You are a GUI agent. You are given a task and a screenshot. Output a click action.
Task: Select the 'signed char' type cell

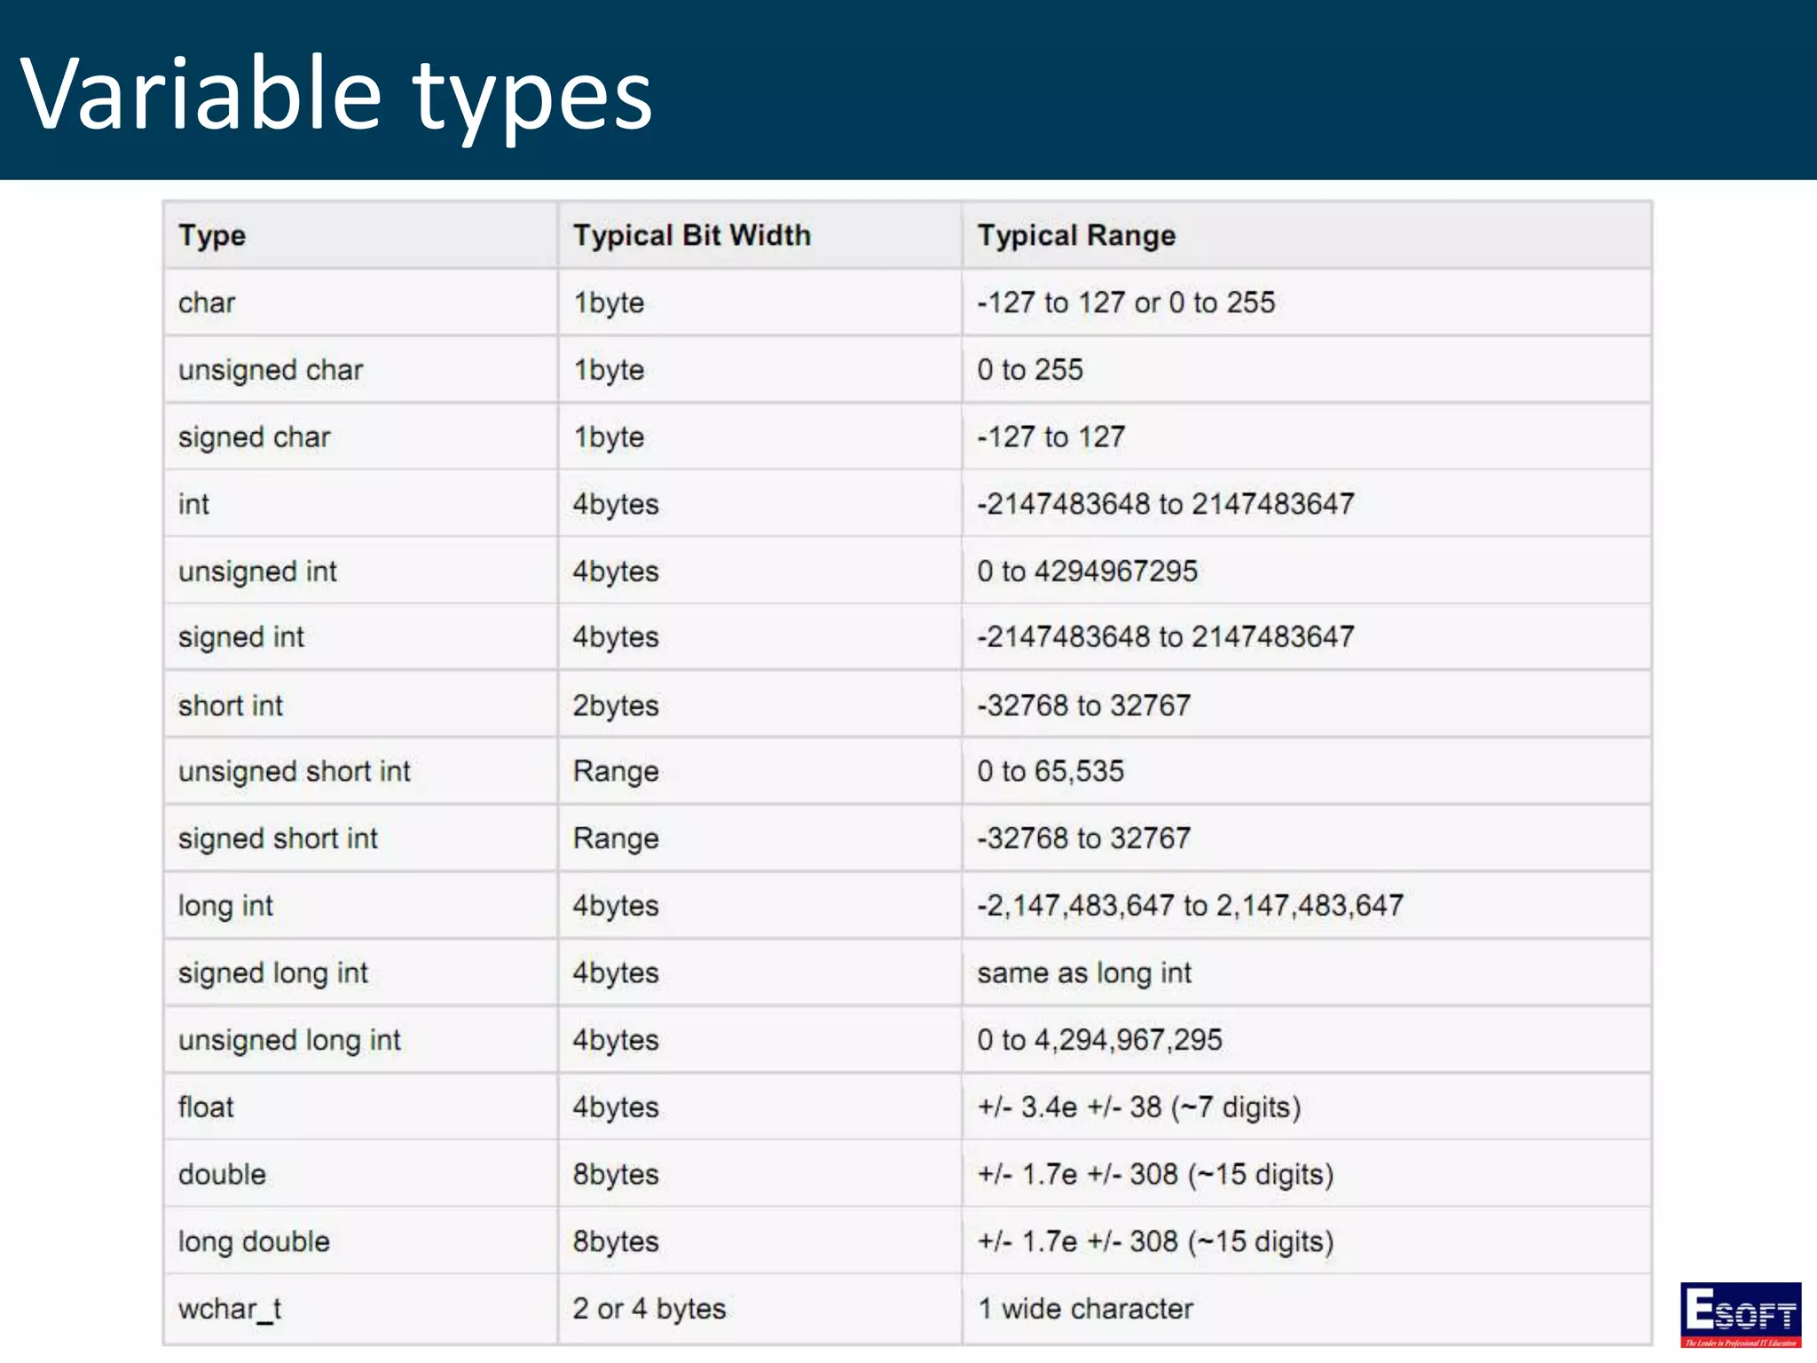click(x=255, y=437)
